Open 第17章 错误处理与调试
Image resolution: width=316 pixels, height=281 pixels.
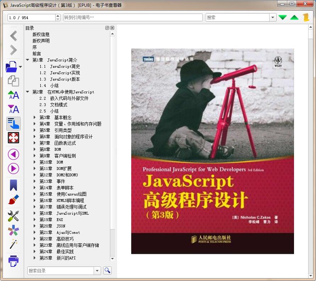[63, 207]
